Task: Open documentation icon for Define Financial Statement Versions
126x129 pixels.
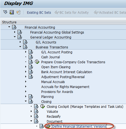Action: click(x=42, y=126)
